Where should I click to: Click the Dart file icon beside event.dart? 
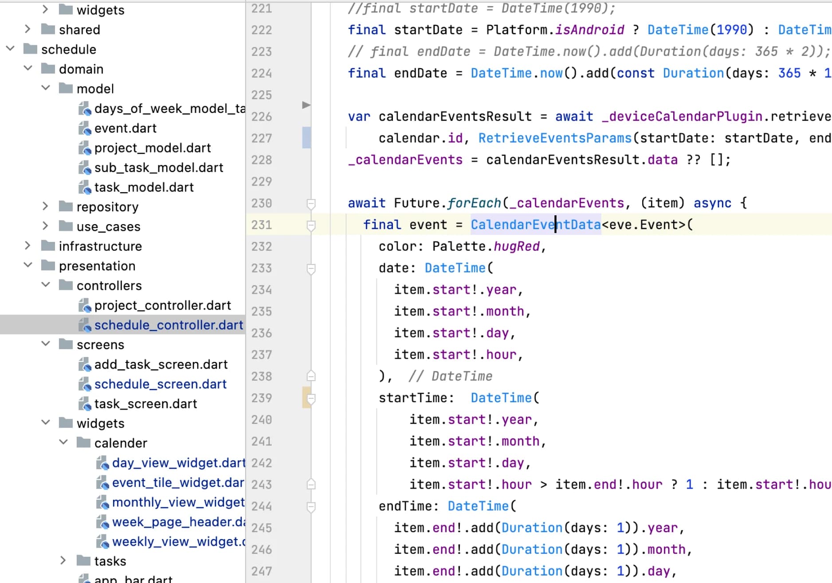pyautogui.click(x=84, y=128)
